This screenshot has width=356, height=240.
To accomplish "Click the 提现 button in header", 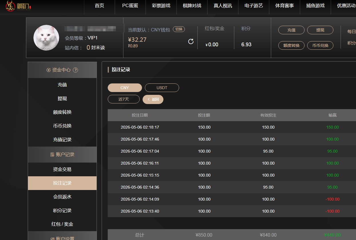I will tap(320, 30).
